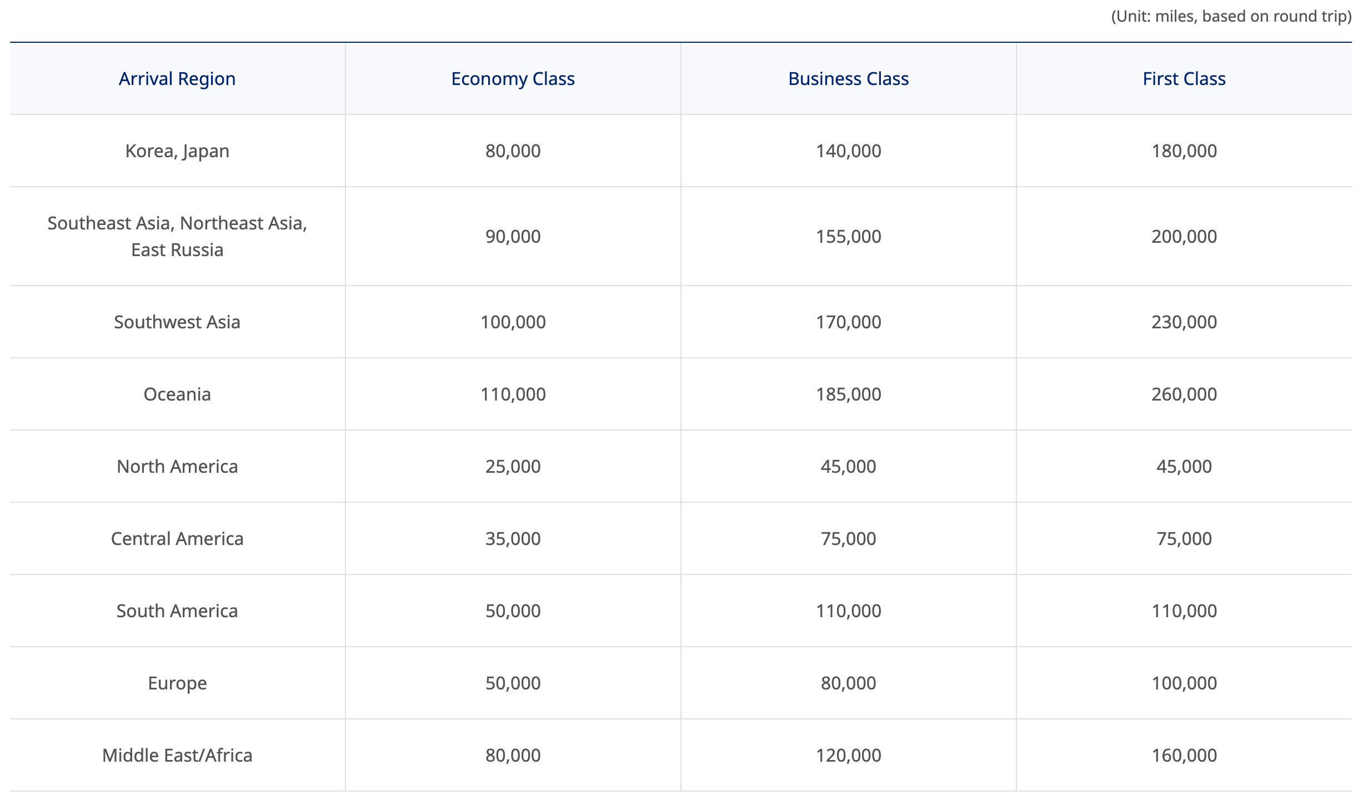
Task: Select the Korea, Japan row label
Action: pos(176,150)
